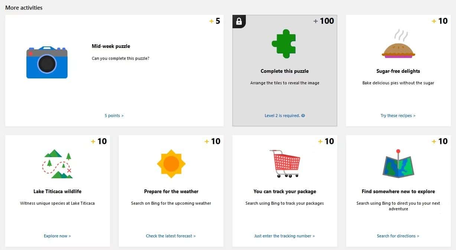Click the treasure map trail icon
456x250 pixels.
pyautogui.click(x=57, y=164)
